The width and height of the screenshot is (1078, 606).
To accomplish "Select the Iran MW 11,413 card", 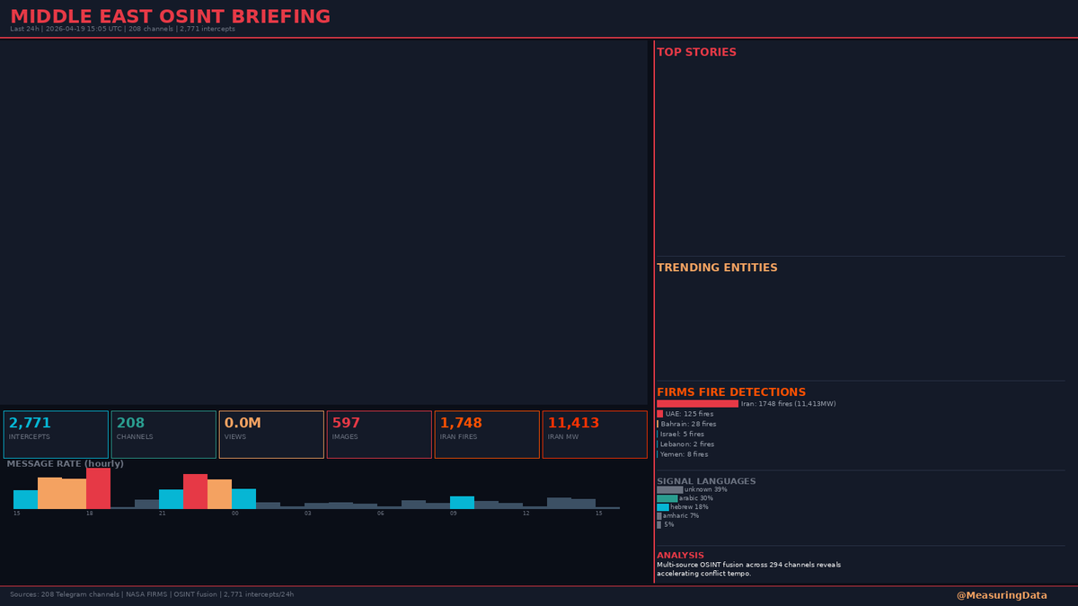I will pyautogui.click(x=595, y=435).
